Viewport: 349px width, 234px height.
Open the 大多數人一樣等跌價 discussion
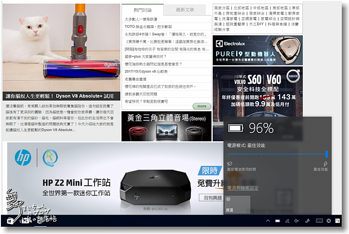141,19
